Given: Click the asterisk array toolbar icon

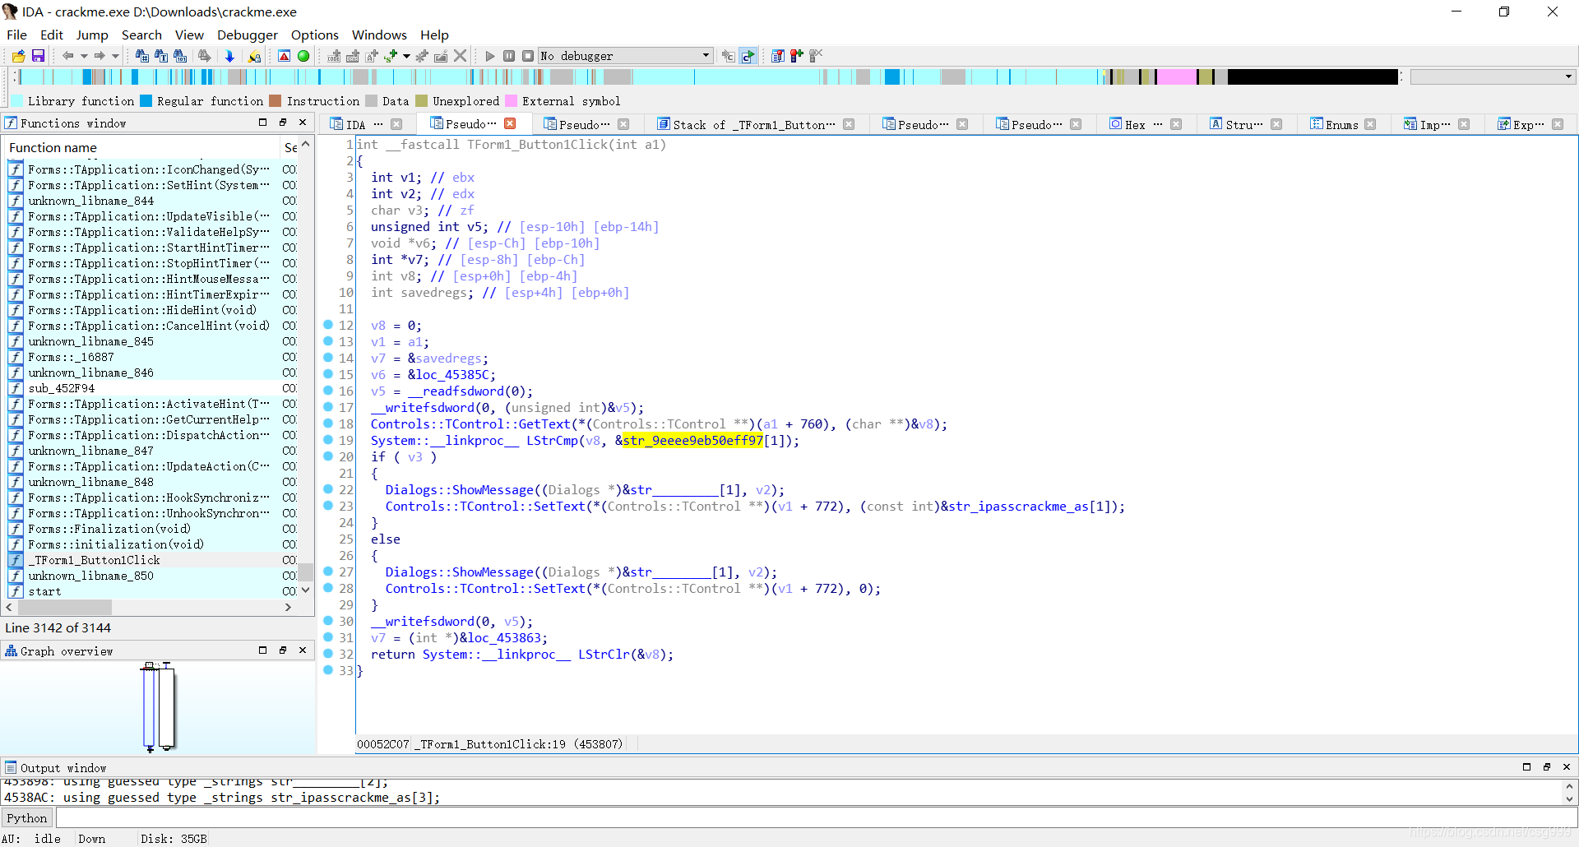Looking at the screenshot, I should click(422, 56).
